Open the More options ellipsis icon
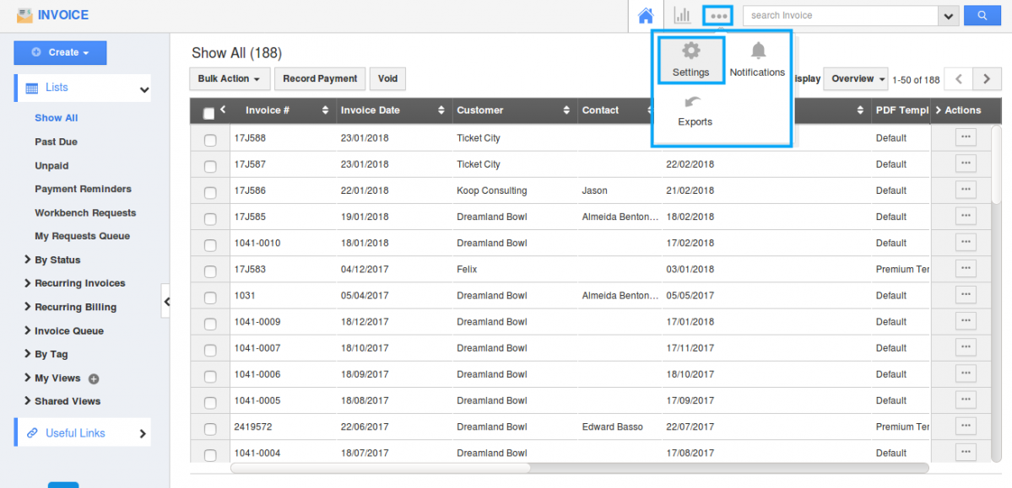 click(718, 15)
